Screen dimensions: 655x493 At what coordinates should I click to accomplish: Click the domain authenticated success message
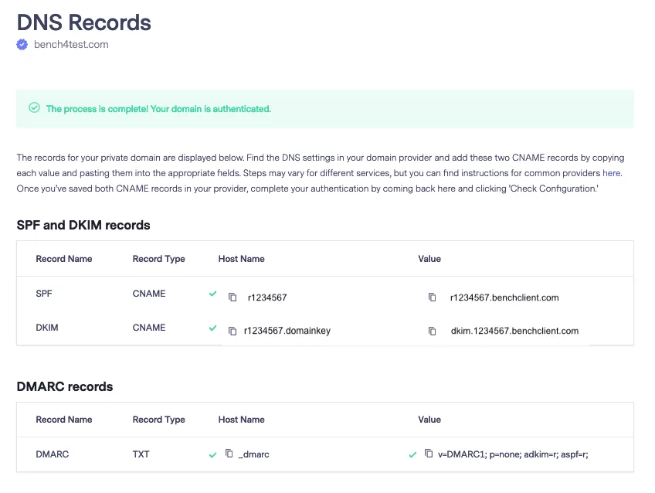pyautogui.click(x=158, y=109)
